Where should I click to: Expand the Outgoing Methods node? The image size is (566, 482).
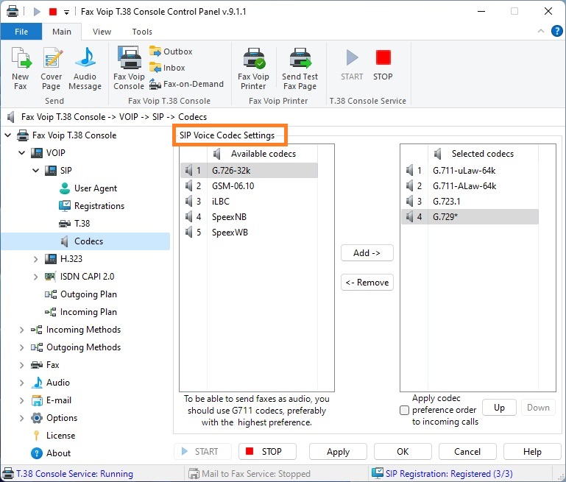21,347
